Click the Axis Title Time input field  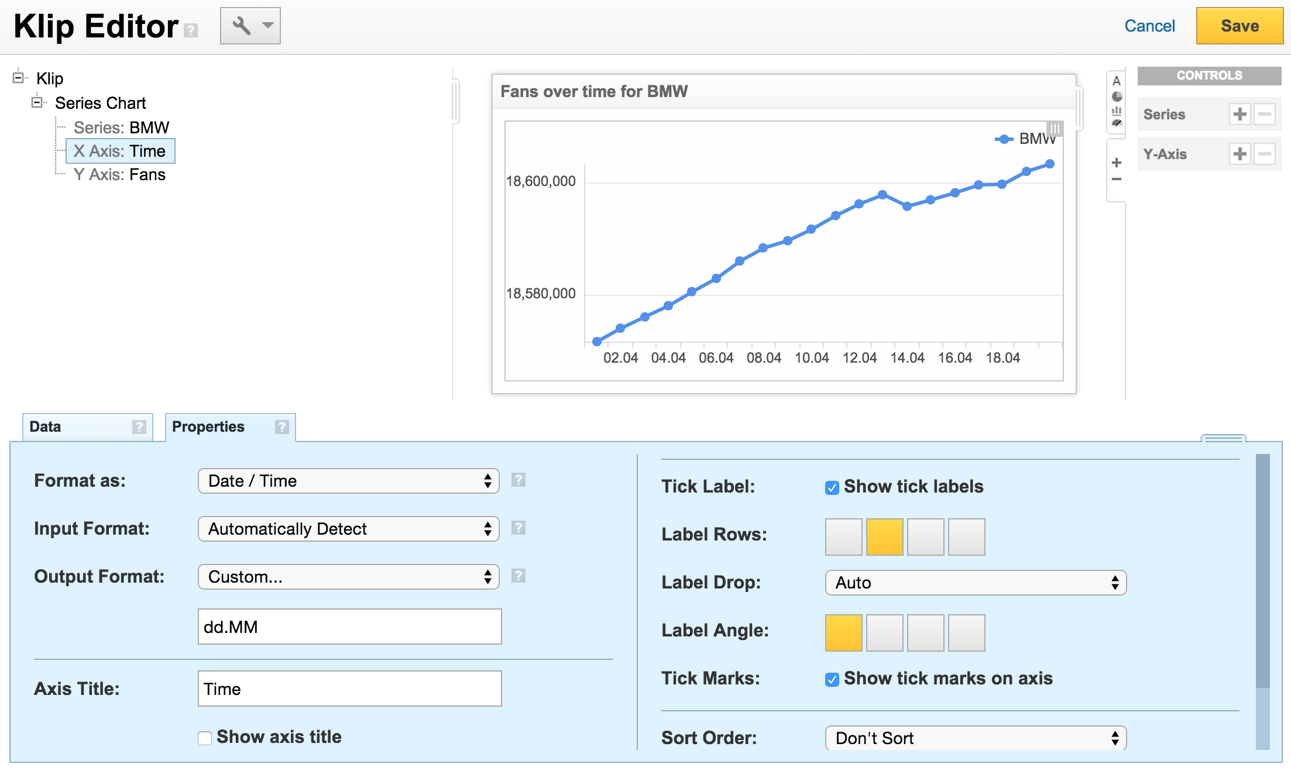pyautogui.click(x=350, y=689)
